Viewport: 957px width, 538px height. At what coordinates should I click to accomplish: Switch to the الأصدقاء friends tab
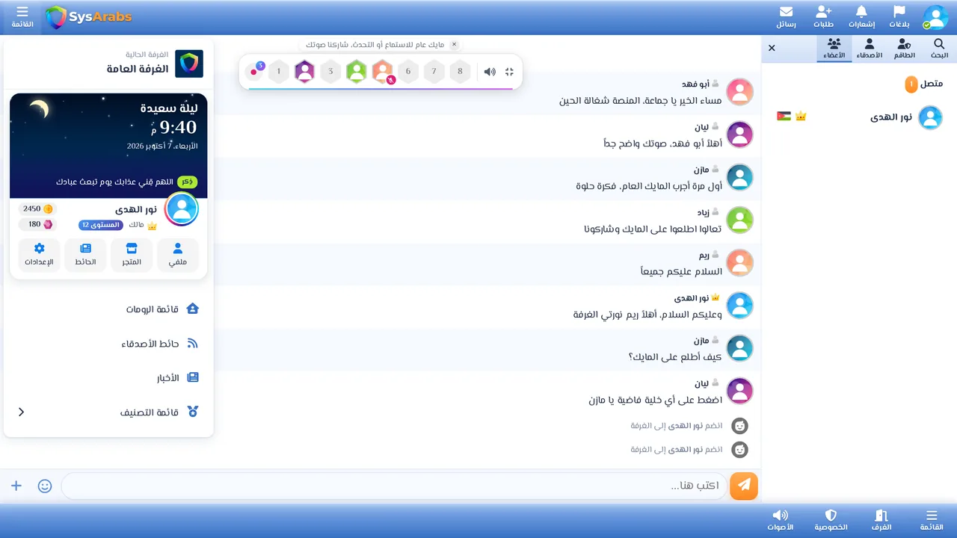[868, 49]
